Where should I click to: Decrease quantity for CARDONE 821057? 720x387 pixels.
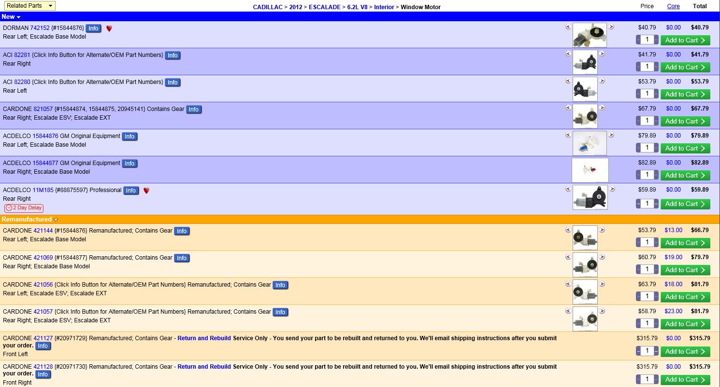click(638, 121)
